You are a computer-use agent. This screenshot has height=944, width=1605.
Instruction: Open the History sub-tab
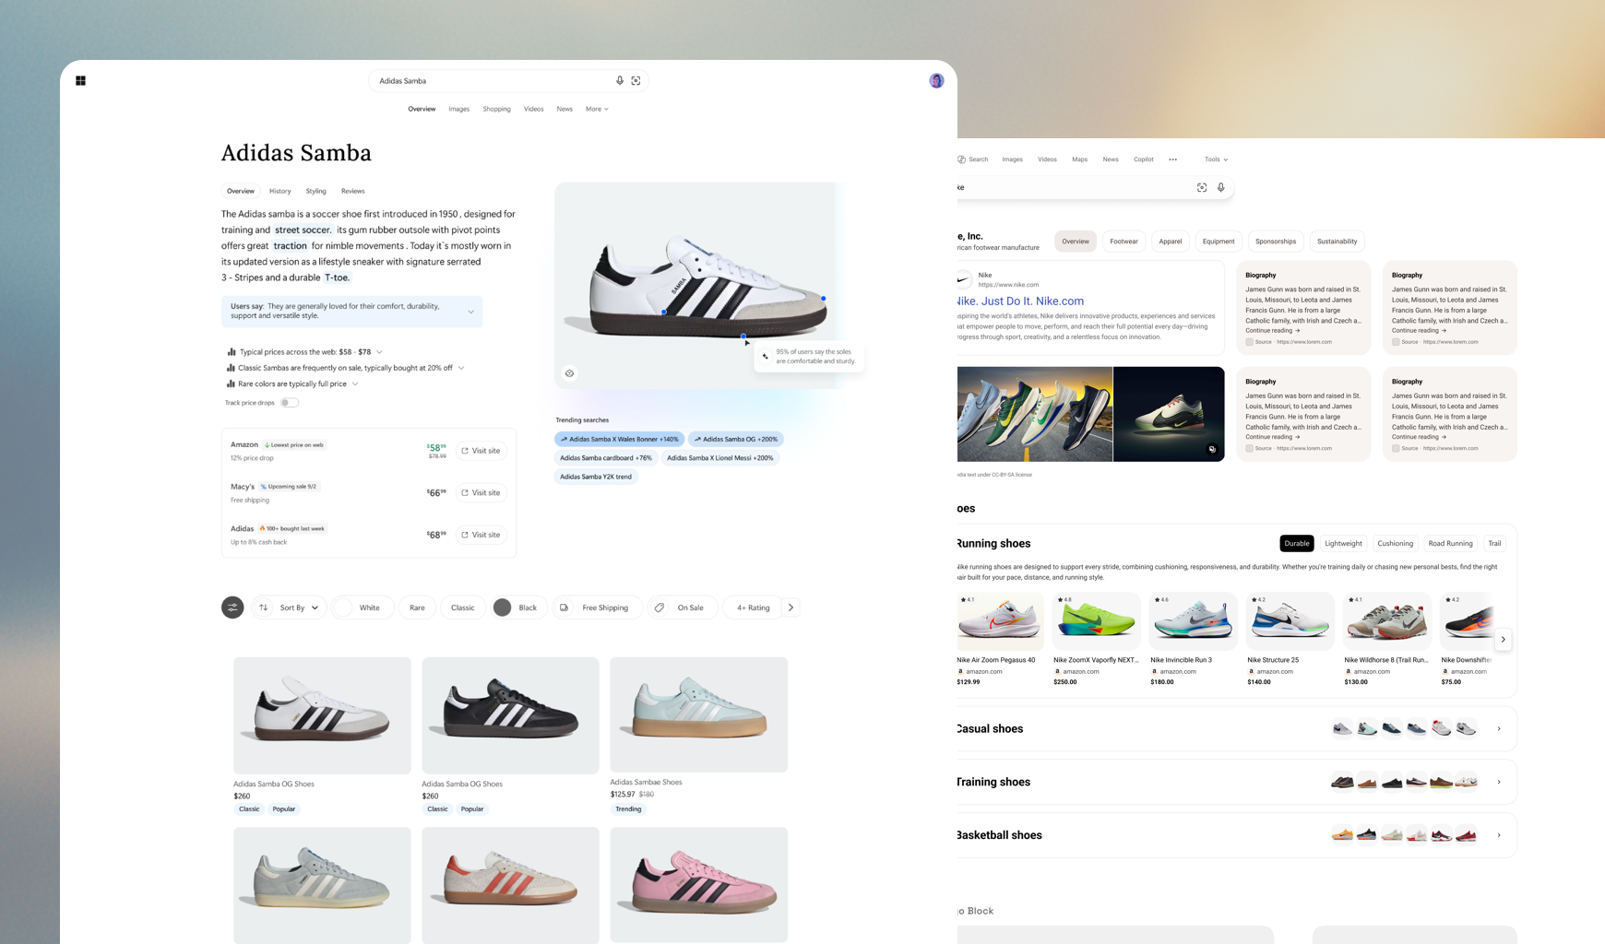(x=279, y=191)
